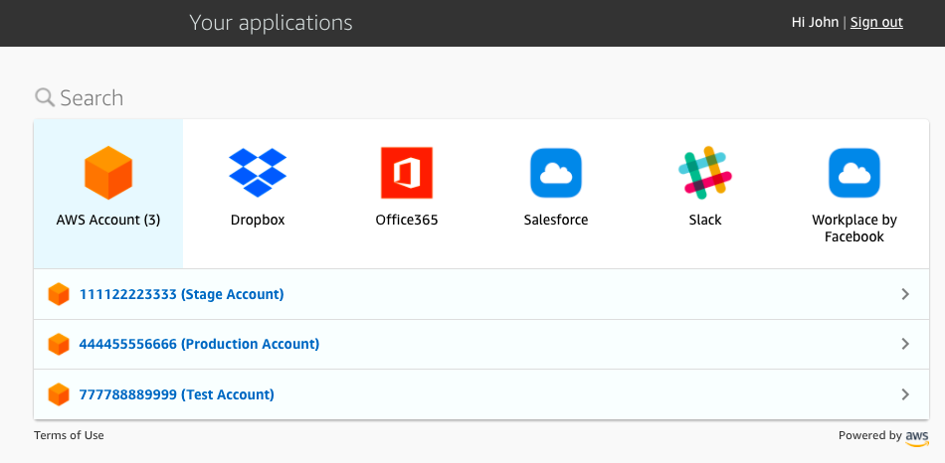945x463 pixels.
Task: Click the cube icon beside Production Account
Action: (x=59, y=344)
